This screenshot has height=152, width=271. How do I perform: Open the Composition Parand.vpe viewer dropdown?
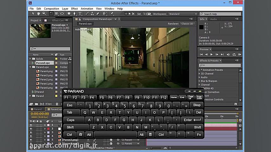click(116, 19)
